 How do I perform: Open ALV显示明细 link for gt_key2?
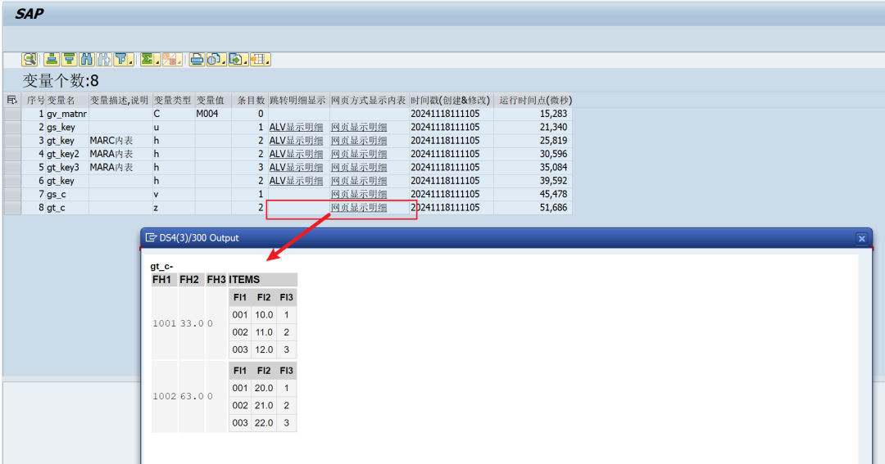[x=296, y=154]
